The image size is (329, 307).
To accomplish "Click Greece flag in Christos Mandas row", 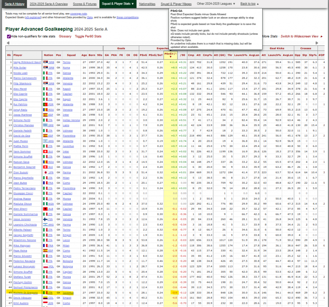I will [x=45, y=125].
